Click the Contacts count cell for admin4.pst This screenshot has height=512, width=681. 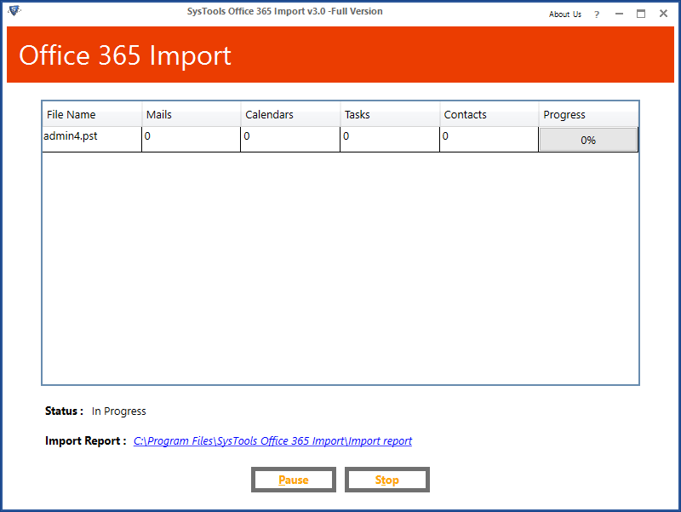point(489,139)
